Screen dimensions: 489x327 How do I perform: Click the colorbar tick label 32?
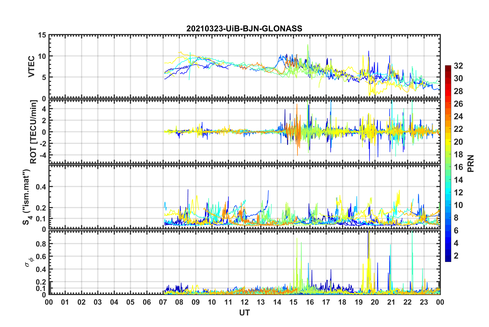[458, 66]
